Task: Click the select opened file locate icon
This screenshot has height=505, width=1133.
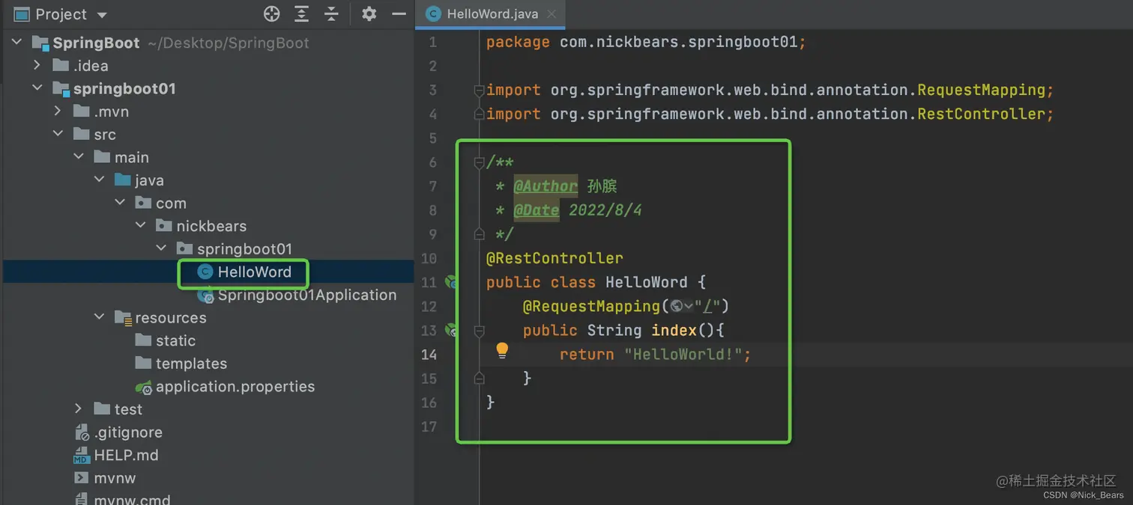Action: [x=272, y=14]
